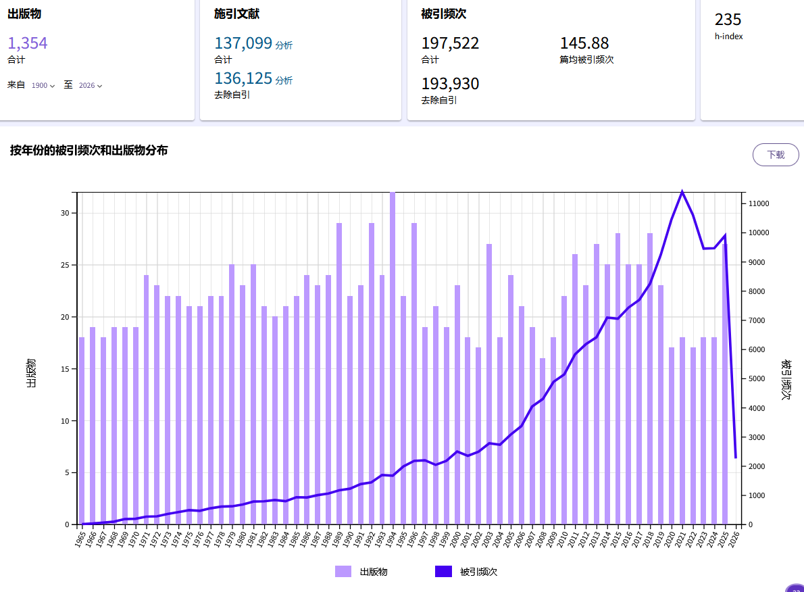Click 分析 next to 136,125
The image size is (804, 592).
[x=284, y=80]
